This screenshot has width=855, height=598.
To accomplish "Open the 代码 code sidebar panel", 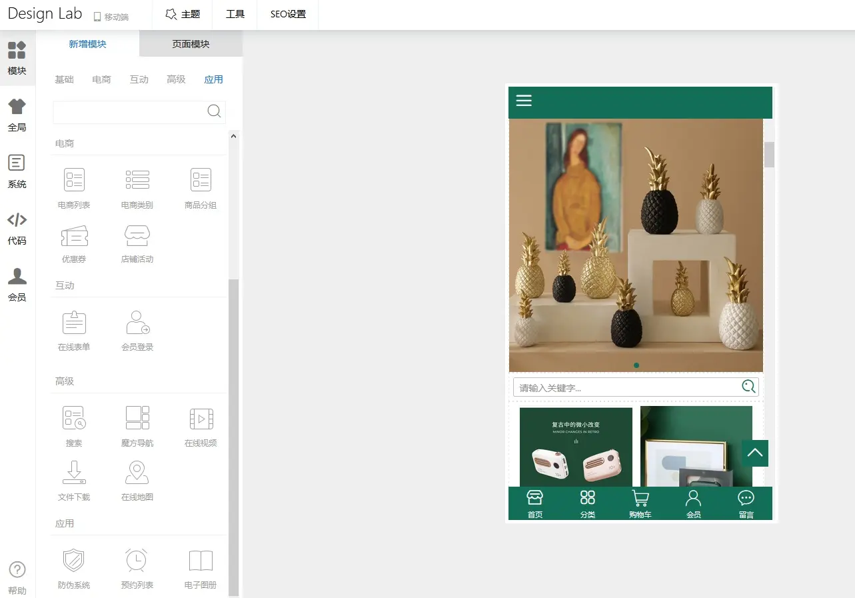I will click(17, 227).
